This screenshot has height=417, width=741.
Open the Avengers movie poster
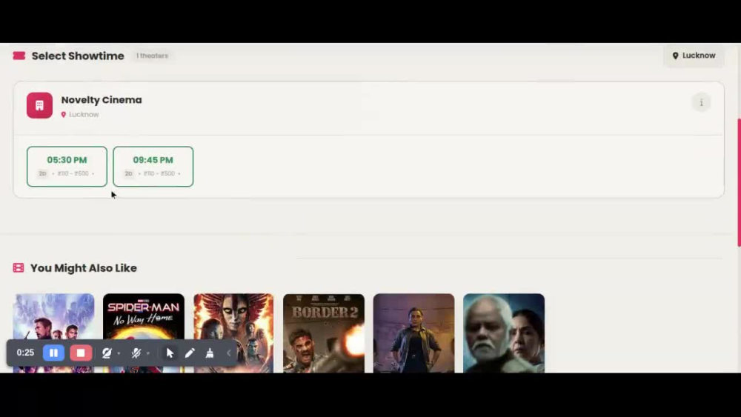click(x=53, y=333)
